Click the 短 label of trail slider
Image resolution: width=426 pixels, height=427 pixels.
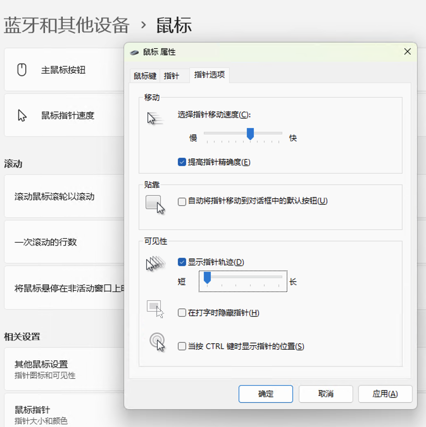(x=182, y=282)
